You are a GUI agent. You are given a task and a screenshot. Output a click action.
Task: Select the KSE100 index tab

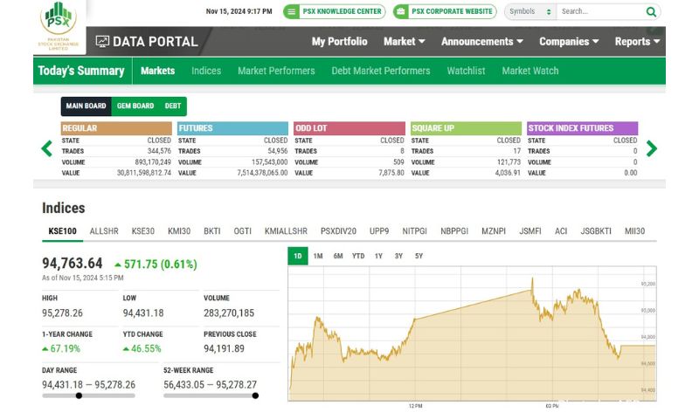pos(62,231)
